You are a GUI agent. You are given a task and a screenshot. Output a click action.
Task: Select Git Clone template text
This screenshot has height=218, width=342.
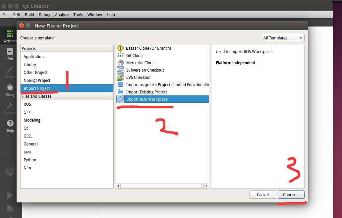coord(134,56)
